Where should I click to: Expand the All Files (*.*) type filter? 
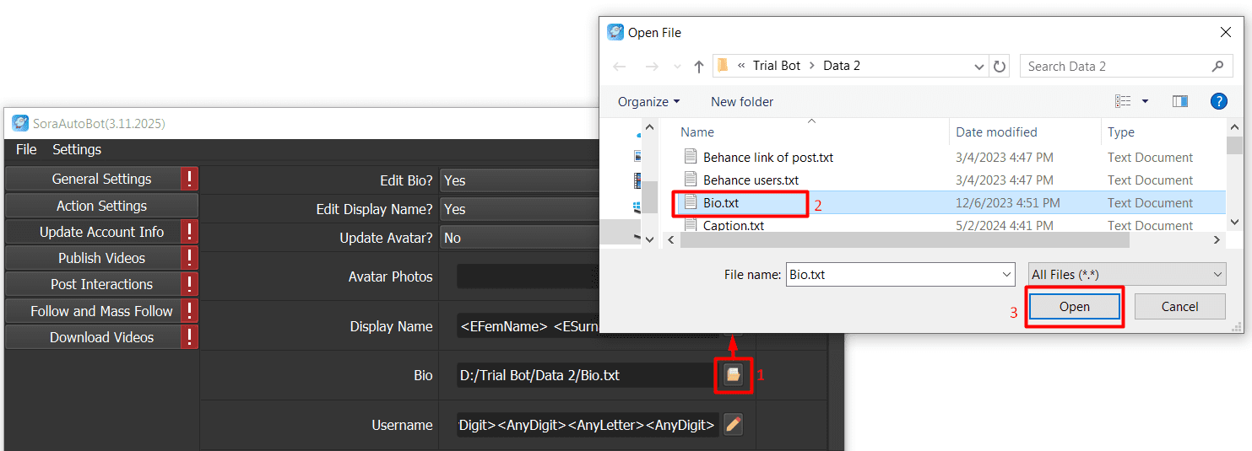coord(1126,274)
